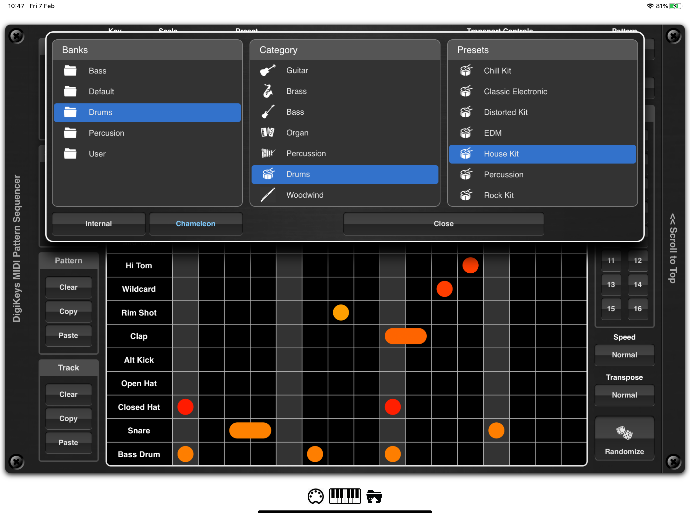Screen dimensions: 690x517
Task: Select the Guitar category icon
Action: pos(268,70)
